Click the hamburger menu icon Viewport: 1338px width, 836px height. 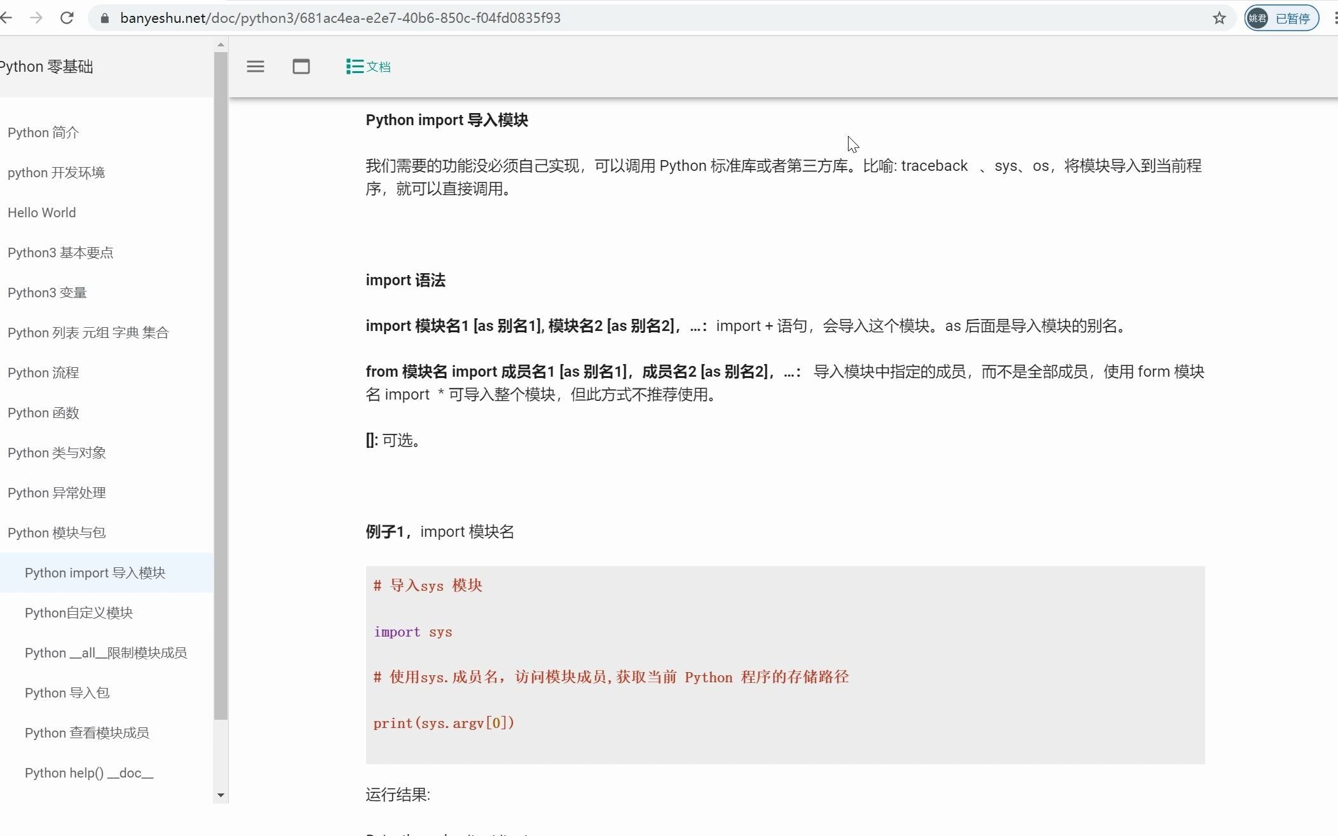[x=255, y=67]
